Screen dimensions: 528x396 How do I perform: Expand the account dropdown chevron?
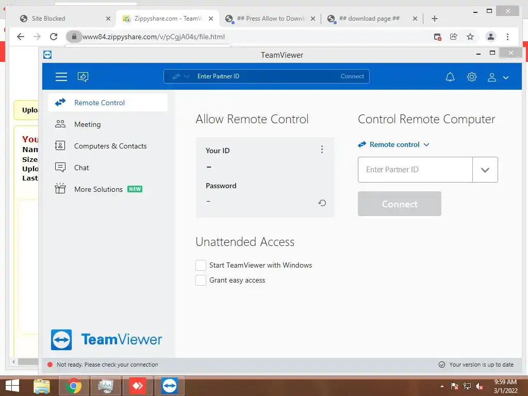tap(506, 77)
